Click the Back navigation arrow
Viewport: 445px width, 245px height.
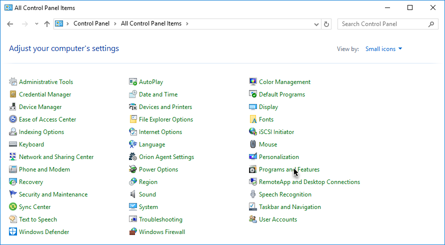click(x=10, y=24)
